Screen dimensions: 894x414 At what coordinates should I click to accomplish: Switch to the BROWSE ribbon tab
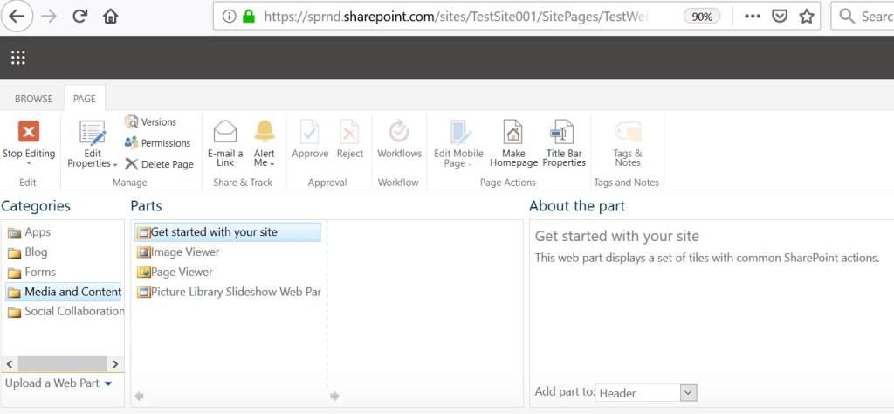click(34, 99)
